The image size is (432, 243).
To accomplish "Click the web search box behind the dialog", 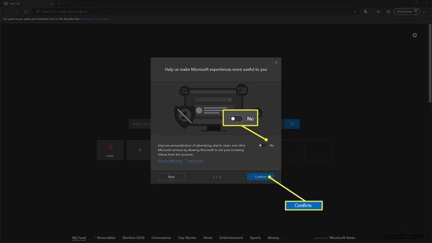I will tap(140, 124).
